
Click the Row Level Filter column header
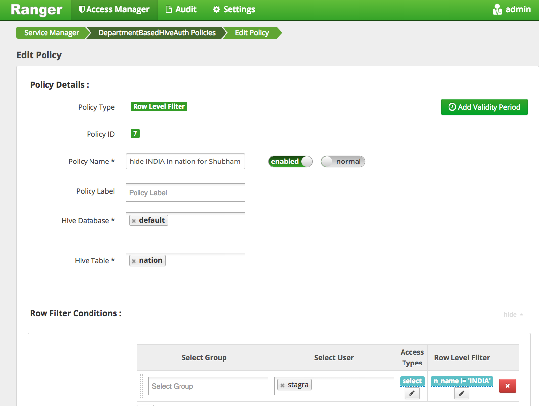[x=462, y=358]
